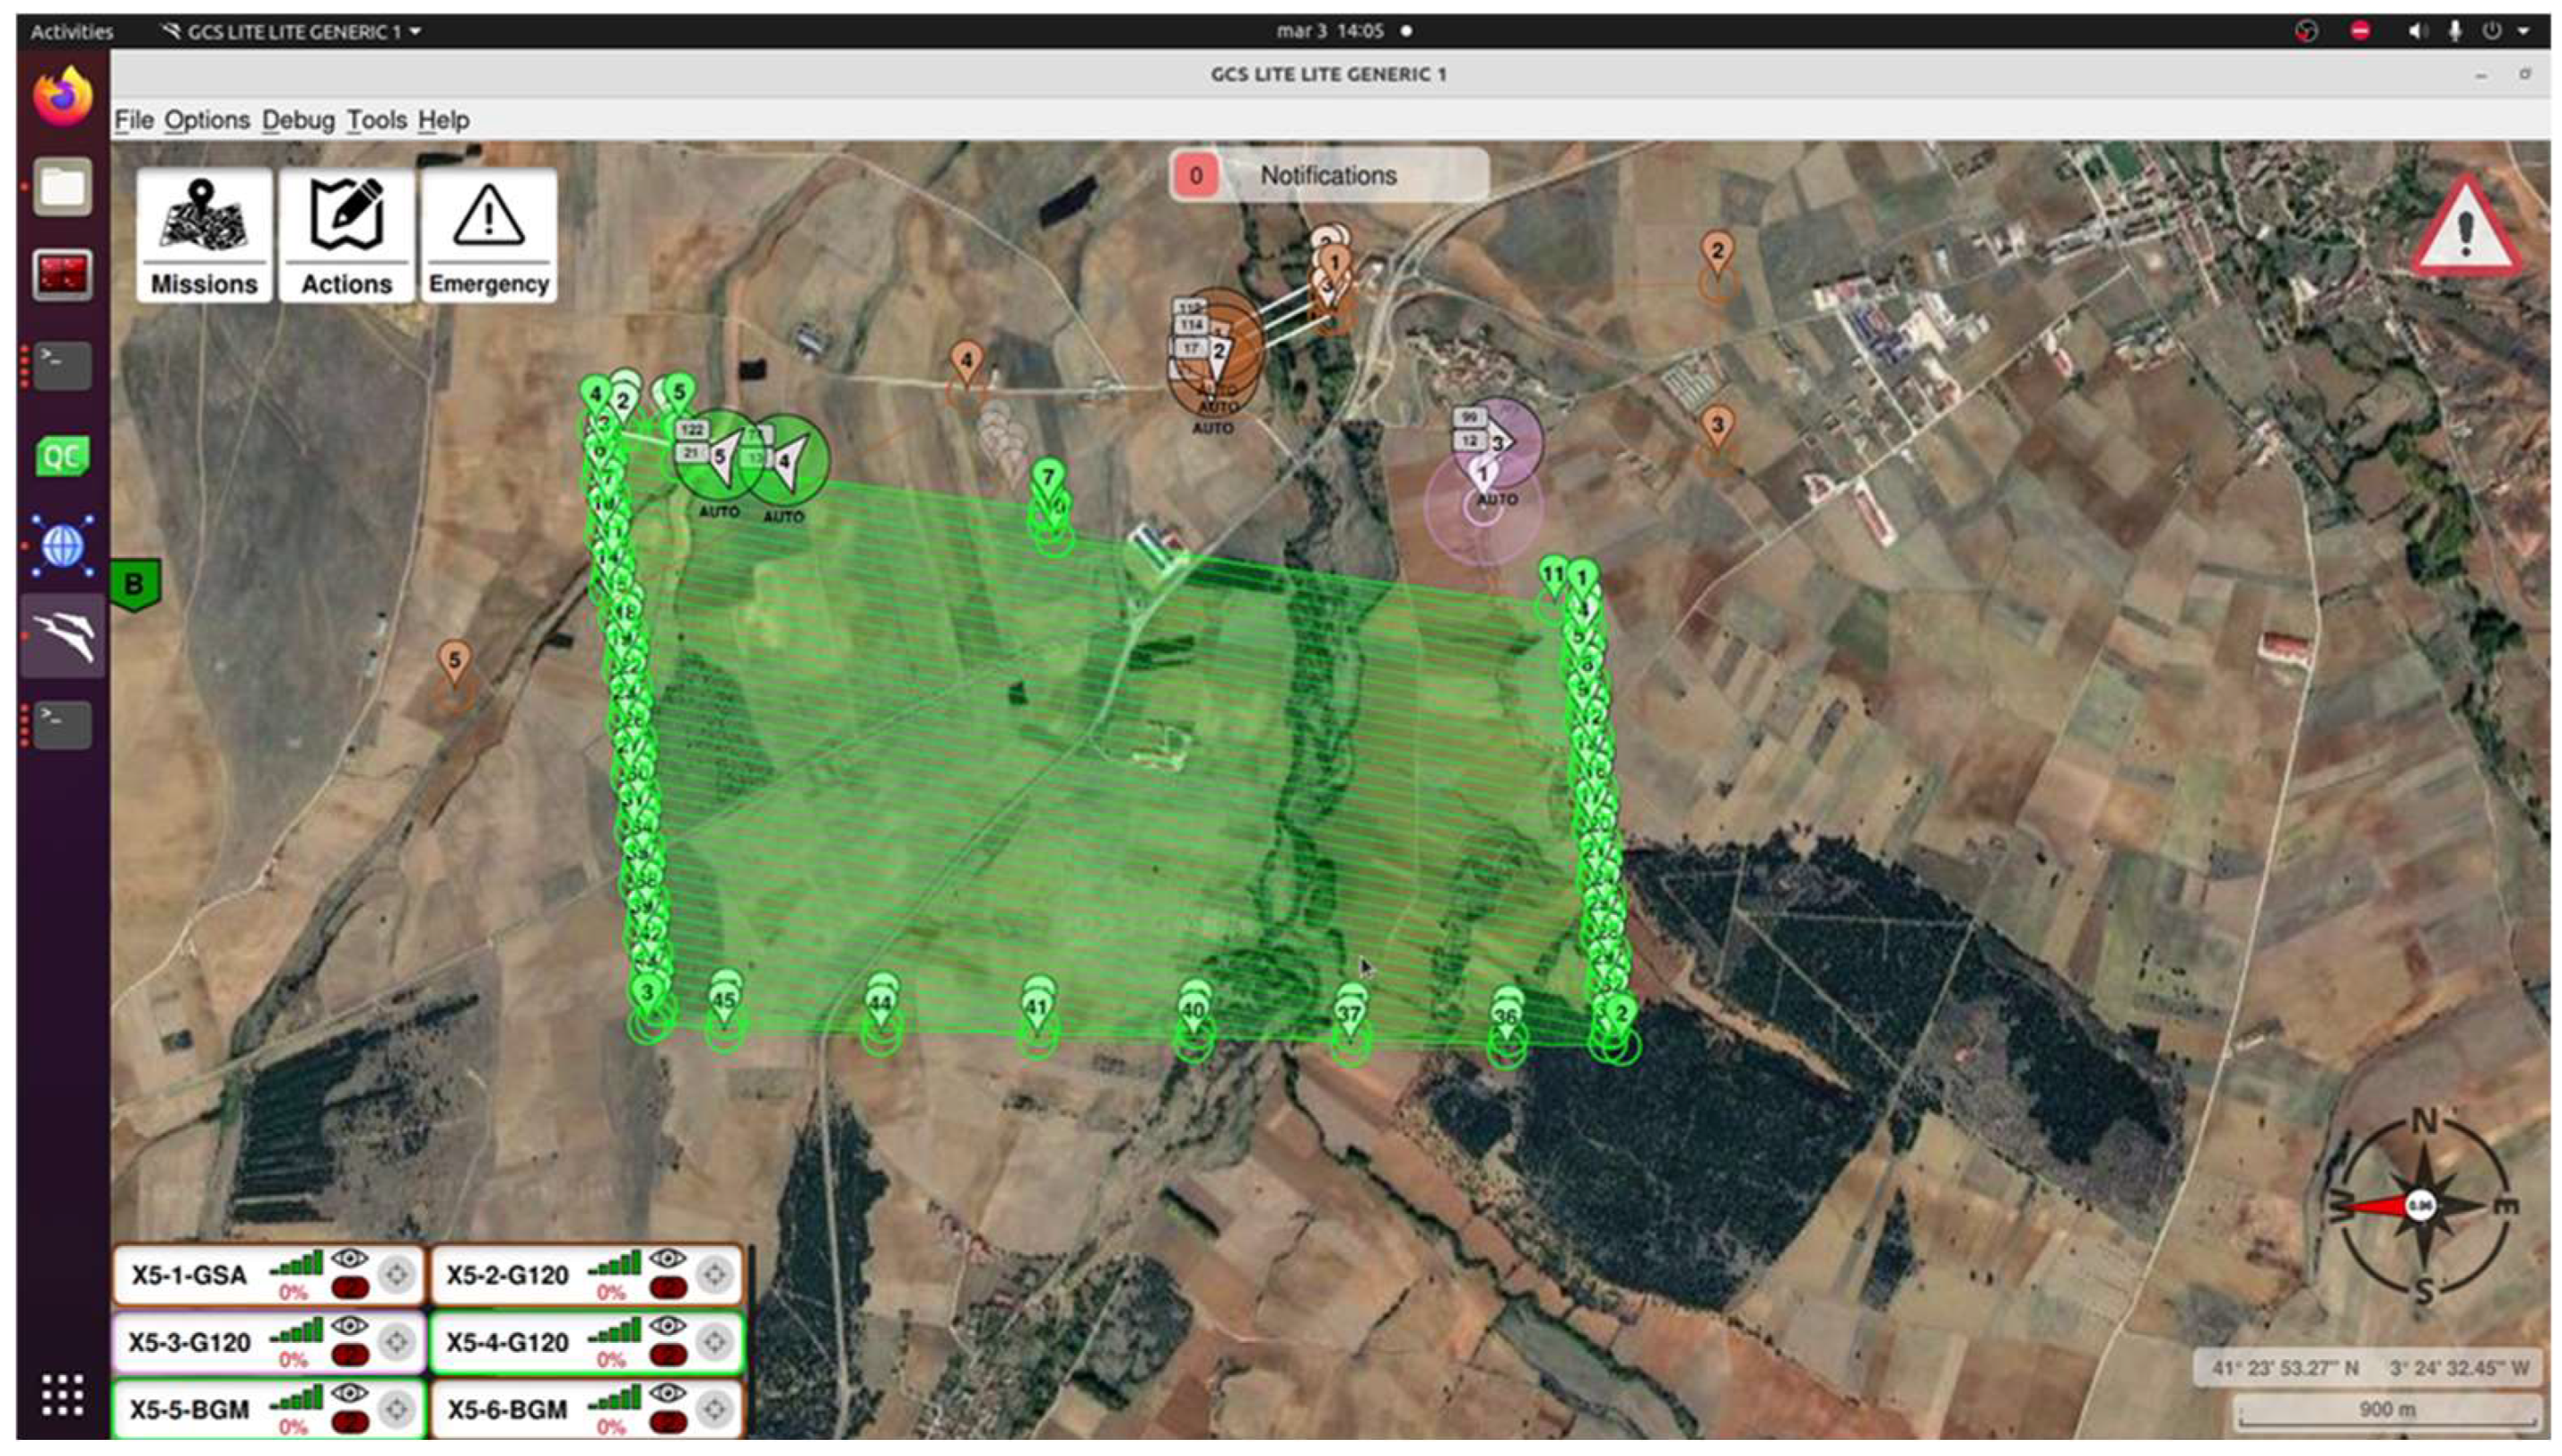
Task: Select the X5-6-BGM drone label
Action: tap(507, 1409)
